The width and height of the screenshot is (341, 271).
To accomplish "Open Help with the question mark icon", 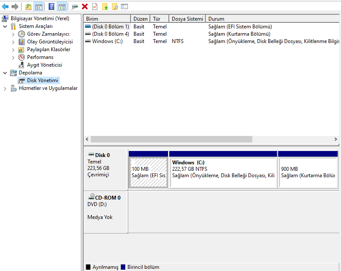I will (x=51, y=6).
